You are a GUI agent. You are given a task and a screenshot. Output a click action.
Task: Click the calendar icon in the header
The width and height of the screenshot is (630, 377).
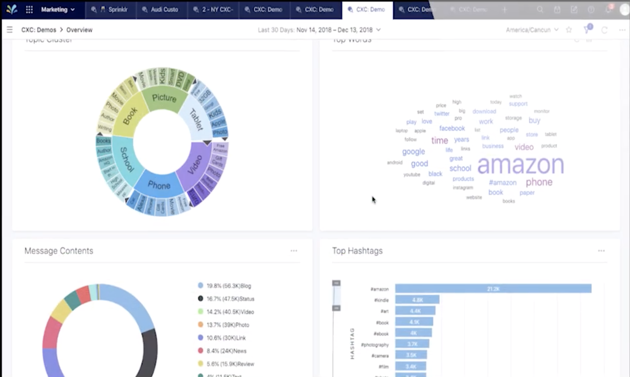coord(557,9)
